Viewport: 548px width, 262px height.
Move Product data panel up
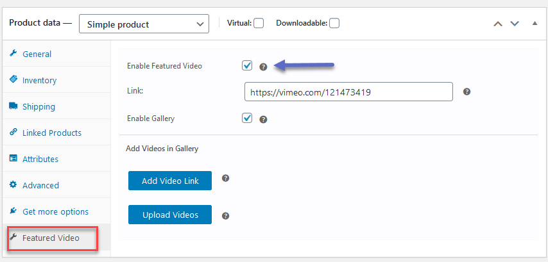(498, 24)
